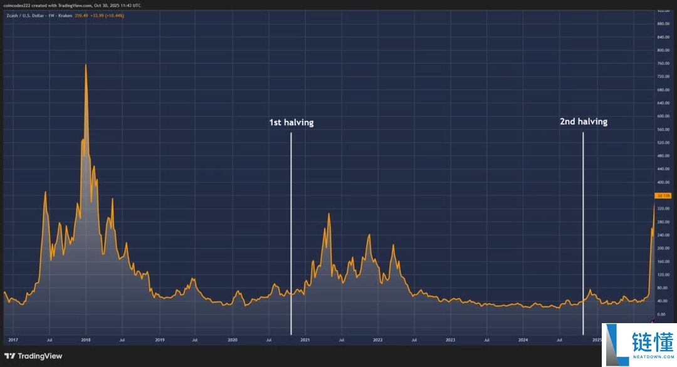The height and width of the screenshot is (367, 677).
Task: Click the 2019 time axis label
Action: pyautogui.click(x=160, y=340)
